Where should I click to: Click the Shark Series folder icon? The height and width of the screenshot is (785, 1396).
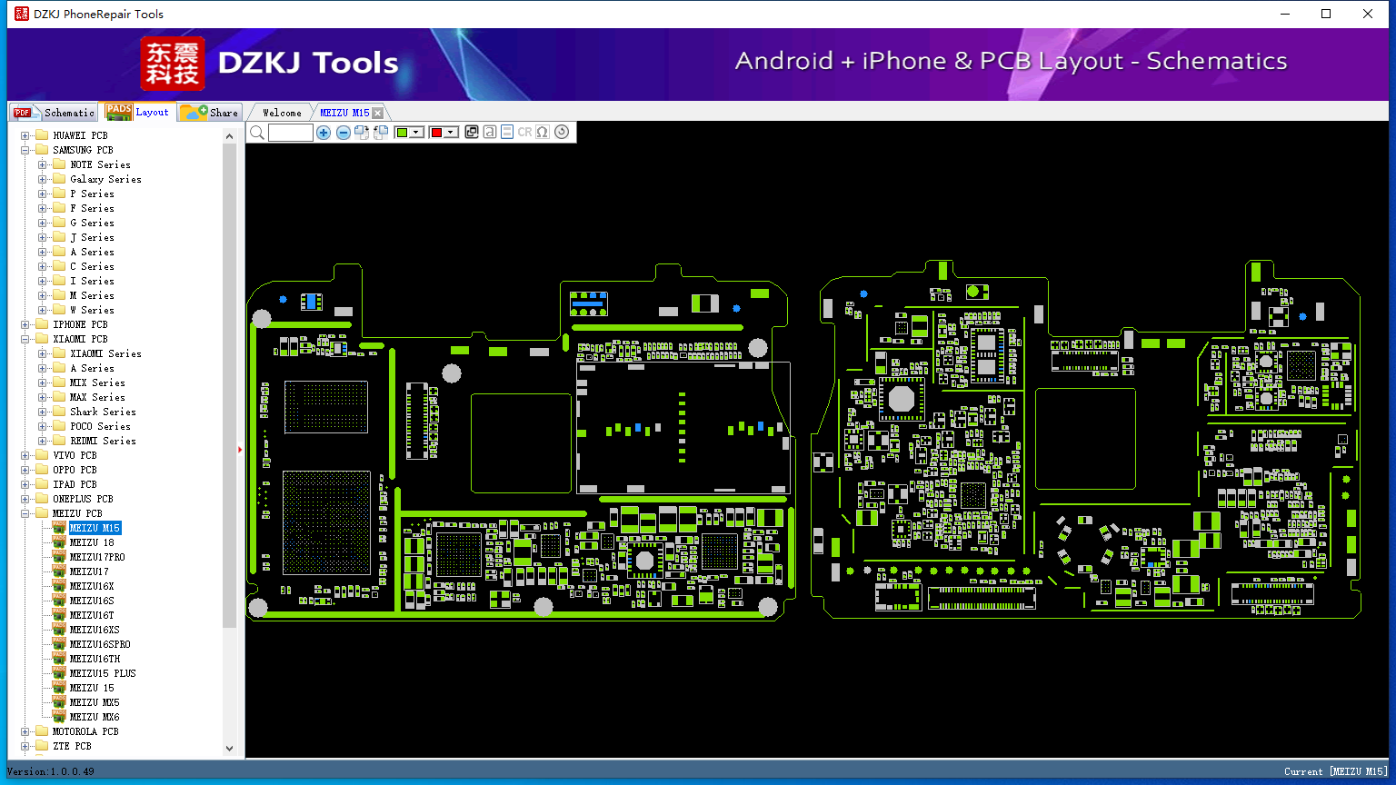point(59,412)
